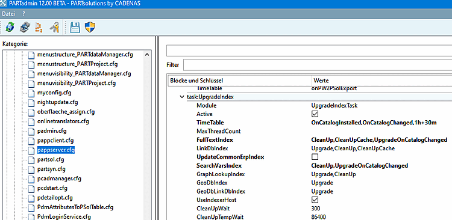Viewport: 452px width, 220px height.
Task: Toggle the UseIndexerHost checkbox
Action: (x=315, y=200)
